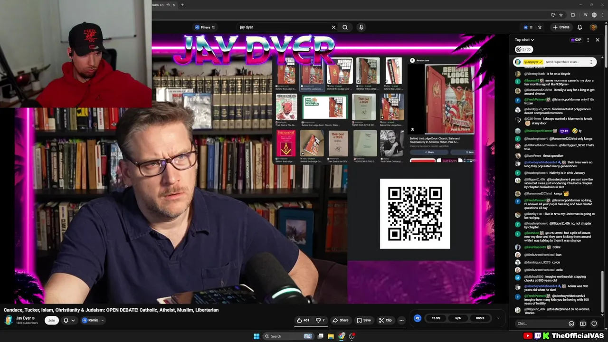Click the 15.3% stat pill
608x342 pixels.
point(436,318)
